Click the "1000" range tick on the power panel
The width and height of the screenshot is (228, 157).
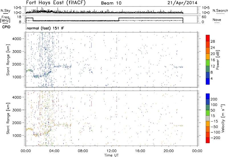pyautogui.click(x=17, y=77)
